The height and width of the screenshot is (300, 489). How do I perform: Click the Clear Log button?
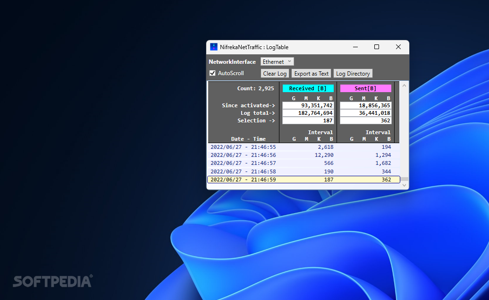275,73
